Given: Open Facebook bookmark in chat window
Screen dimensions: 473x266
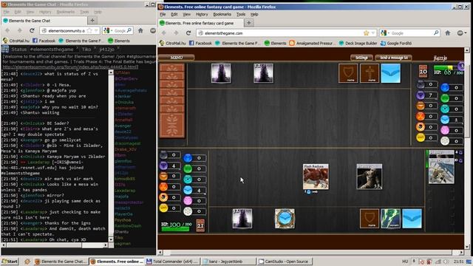Looking at the screenshot, I should click(44, 41).
